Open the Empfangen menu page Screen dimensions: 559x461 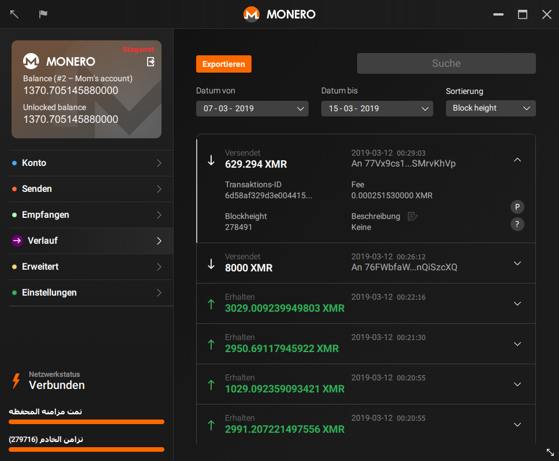click(x=91, y=215)
